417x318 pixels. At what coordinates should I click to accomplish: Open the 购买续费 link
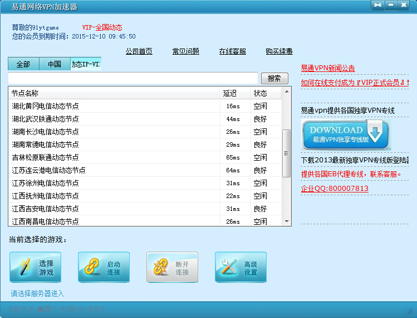pyautogui.click(x=279, y=51)
